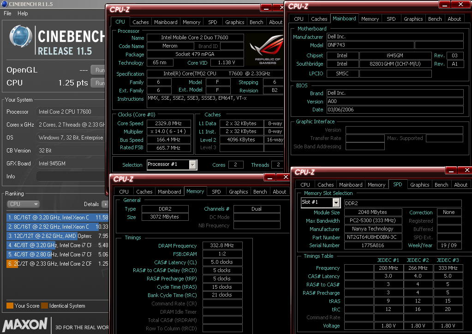Open About tab in the CPU-Z Mainboard window
This screenshot has height=334, width=472.
[x=454, y=18]
